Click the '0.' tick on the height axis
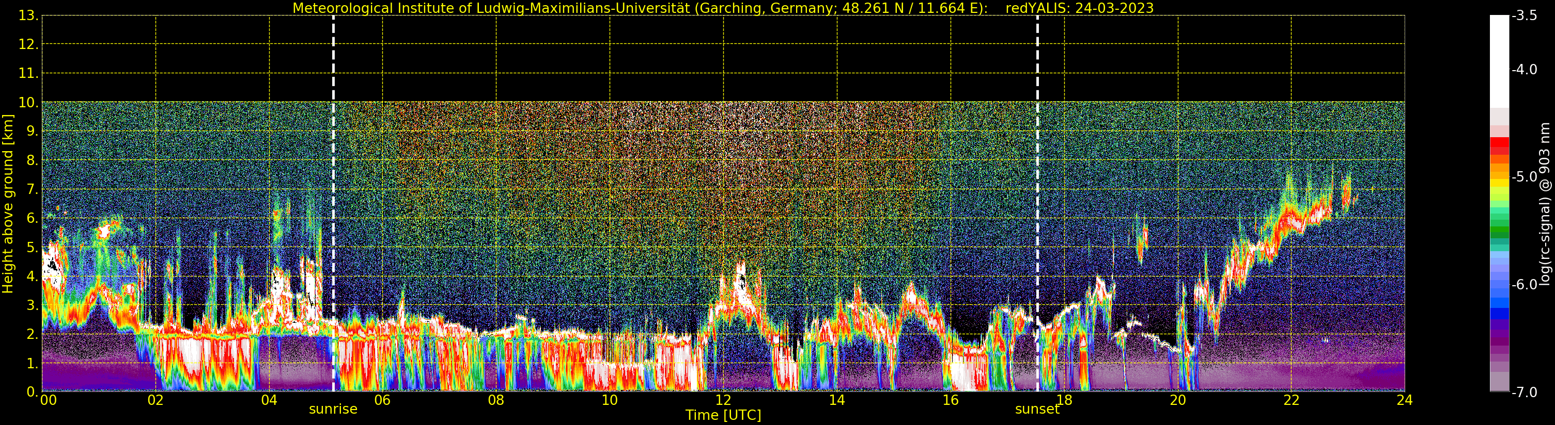This screenshot has width=1555, height=425. coord(33,393)
